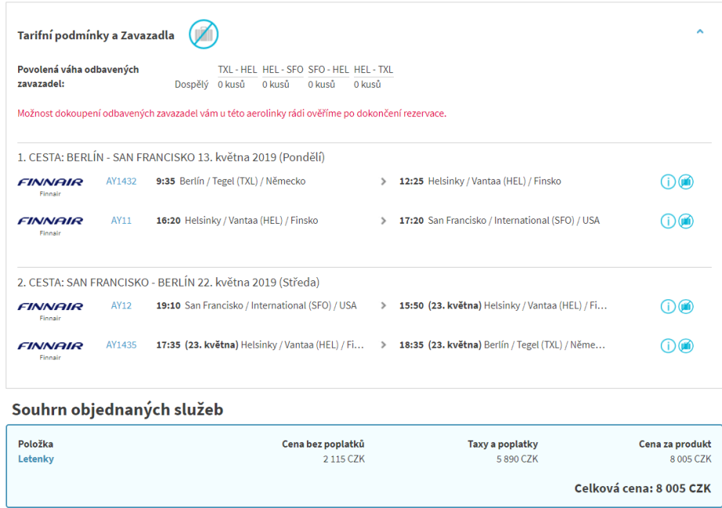Viewport: 722px width, 508px height.
Task: Open flight number AY11 link
Action: [121, 221]
